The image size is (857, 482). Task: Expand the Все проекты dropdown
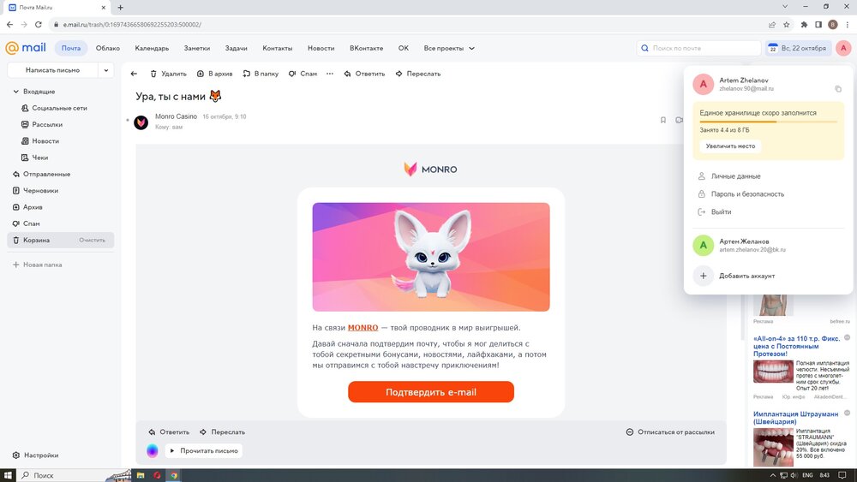[x=449, y=48]
